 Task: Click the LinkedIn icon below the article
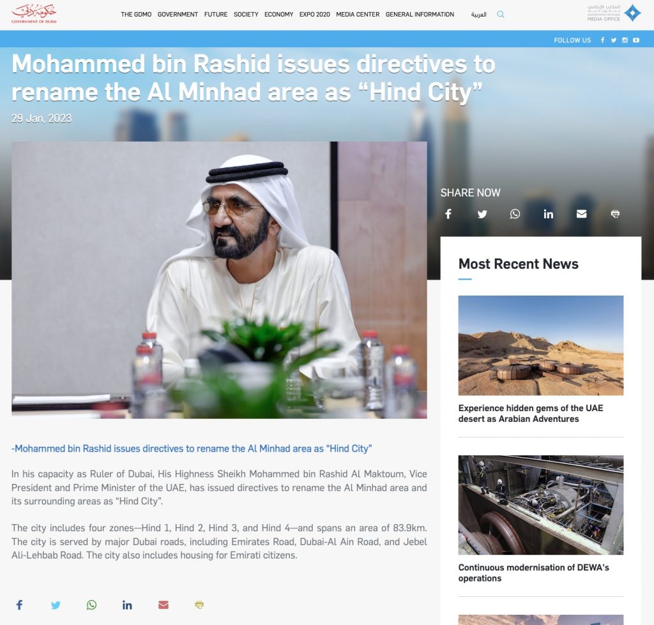pos(127,605)
